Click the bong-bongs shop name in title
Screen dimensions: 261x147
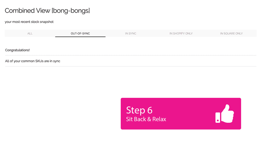pos(71,11)
